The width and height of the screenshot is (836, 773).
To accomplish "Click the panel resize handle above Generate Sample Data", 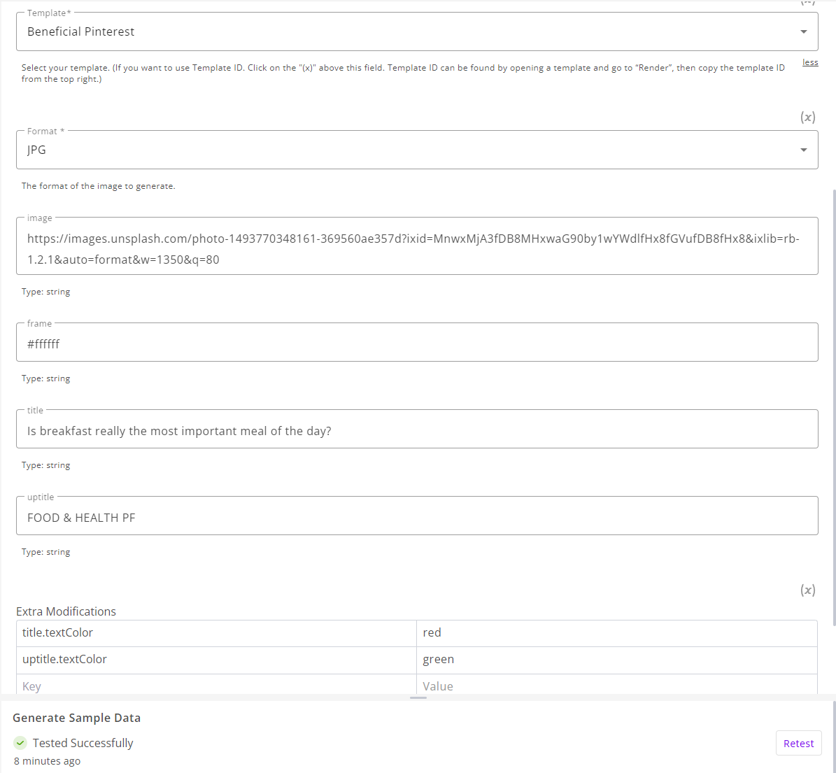I will click(418, 697).
